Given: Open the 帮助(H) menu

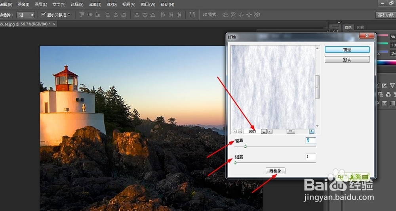Looking at the screenshot, I should click(x=167, y=4).
